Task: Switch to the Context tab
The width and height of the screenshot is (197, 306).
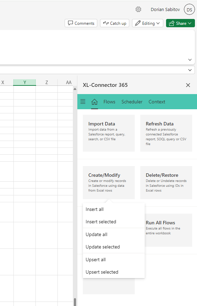Action: click(157, 102)
